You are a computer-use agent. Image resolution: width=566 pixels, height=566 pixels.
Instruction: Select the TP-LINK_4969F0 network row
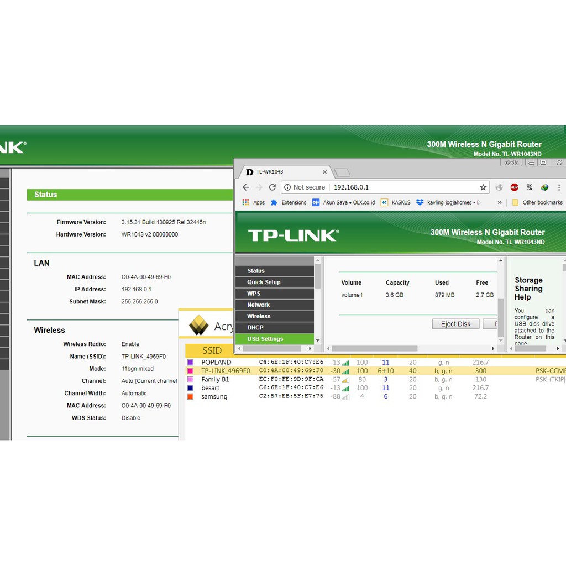tap(375, 371)
